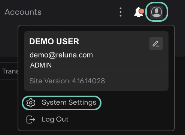Image resolution: width=185 pixels, height=135 pixels.
Task: Click the Log Out door-arrow icon
Action: pyautogui.click(x=31, y=120)
